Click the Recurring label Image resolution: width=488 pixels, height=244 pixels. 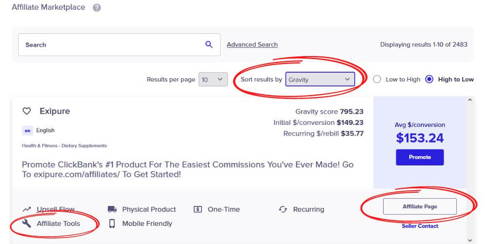tap(309, 209)
